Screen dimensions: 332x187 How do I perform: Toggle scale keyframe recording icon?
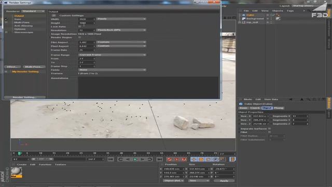click(x=201, y=159)
